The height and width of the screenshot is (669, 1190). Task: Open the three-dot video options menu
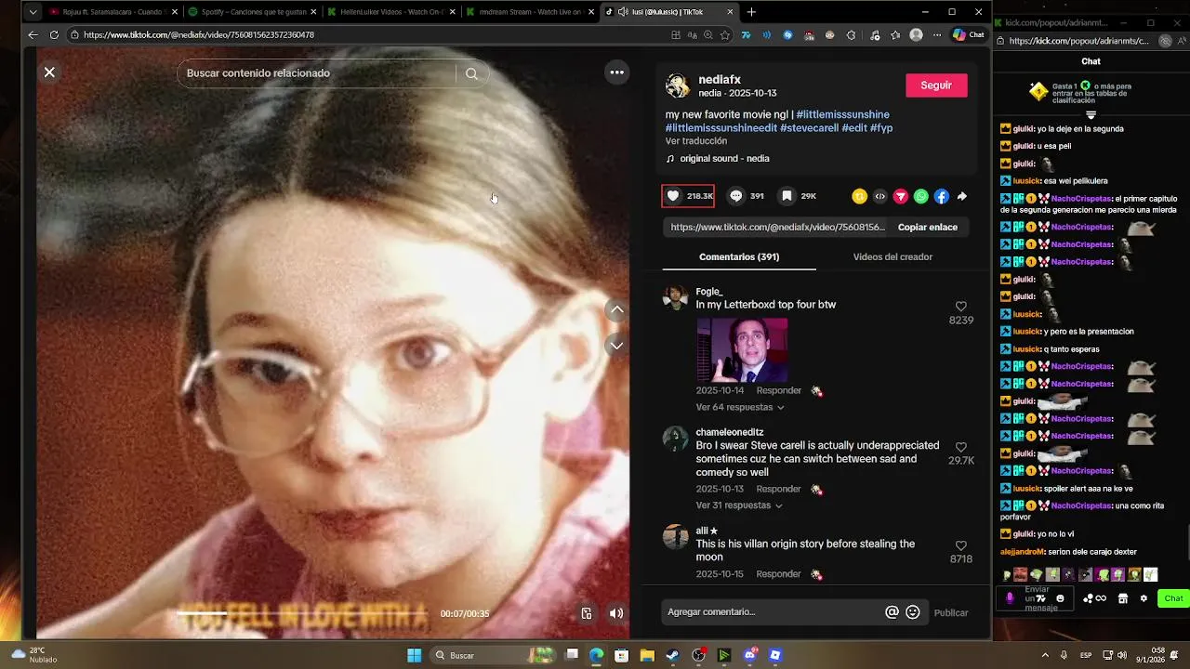pos(616,72)
